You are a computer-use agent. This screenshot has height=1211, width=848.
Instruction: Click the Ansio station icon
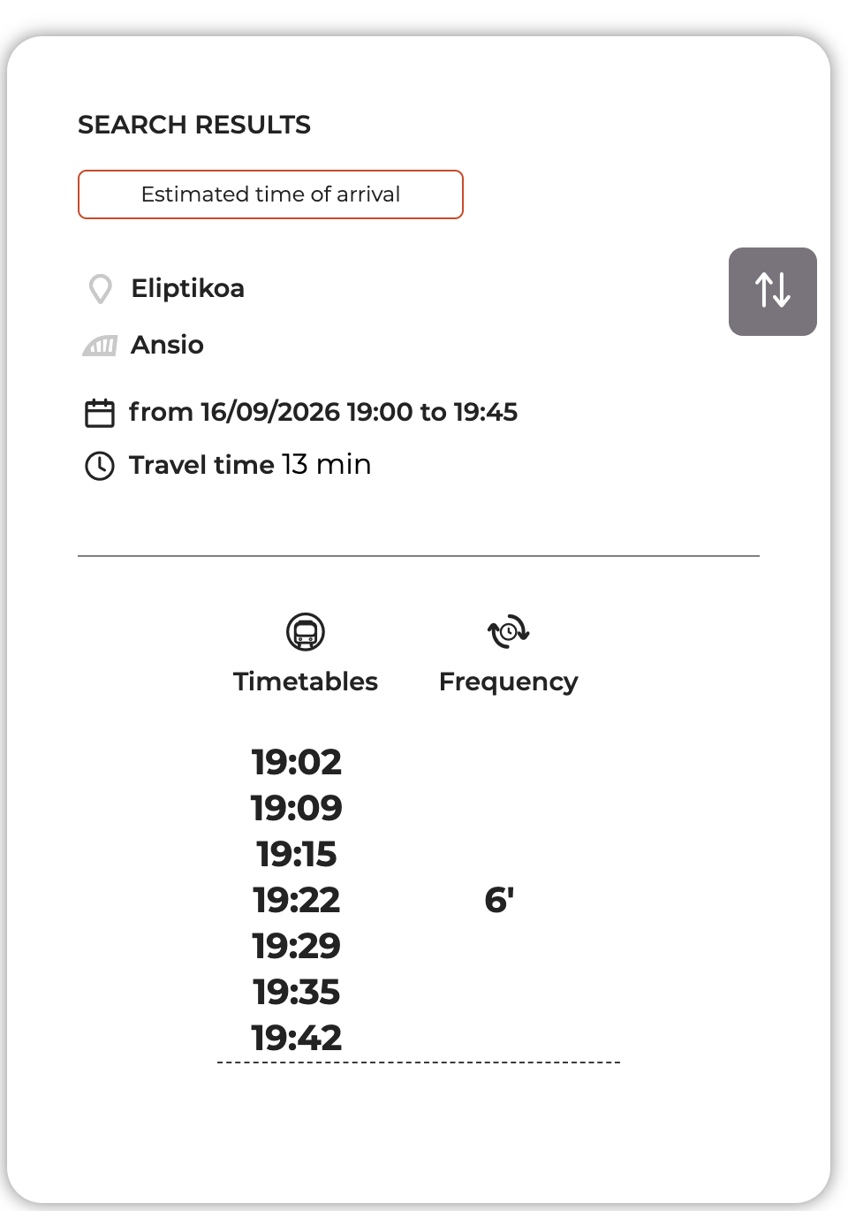point(100,346)
